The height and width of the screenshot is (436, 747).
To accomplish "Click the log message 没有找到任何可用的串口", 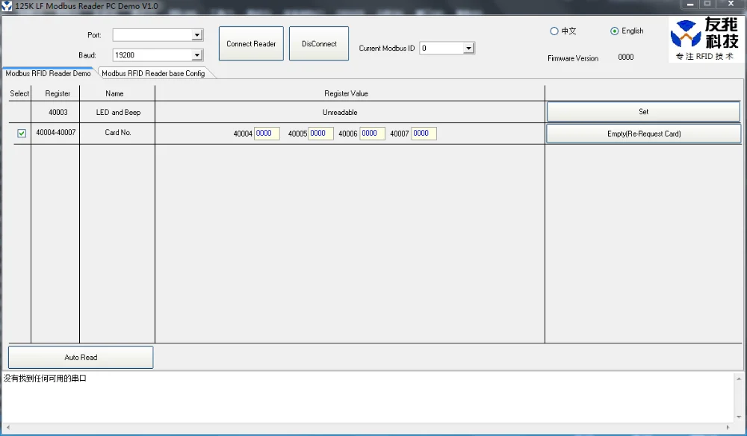I will 45,379.
